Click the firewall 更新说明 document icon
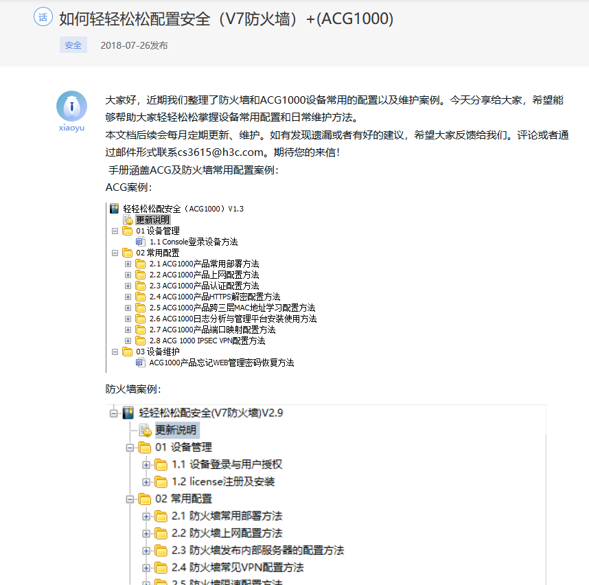The width and height of the screenshot is (589, 585). point(146,431)
